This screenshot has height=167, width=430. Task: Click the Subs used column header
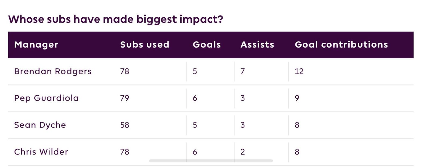point(145,45)
